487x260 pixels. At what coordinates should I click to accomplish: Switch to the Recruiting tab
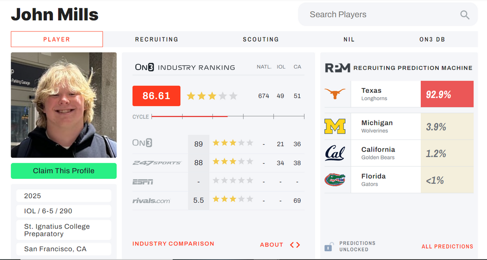pos(156,39)
